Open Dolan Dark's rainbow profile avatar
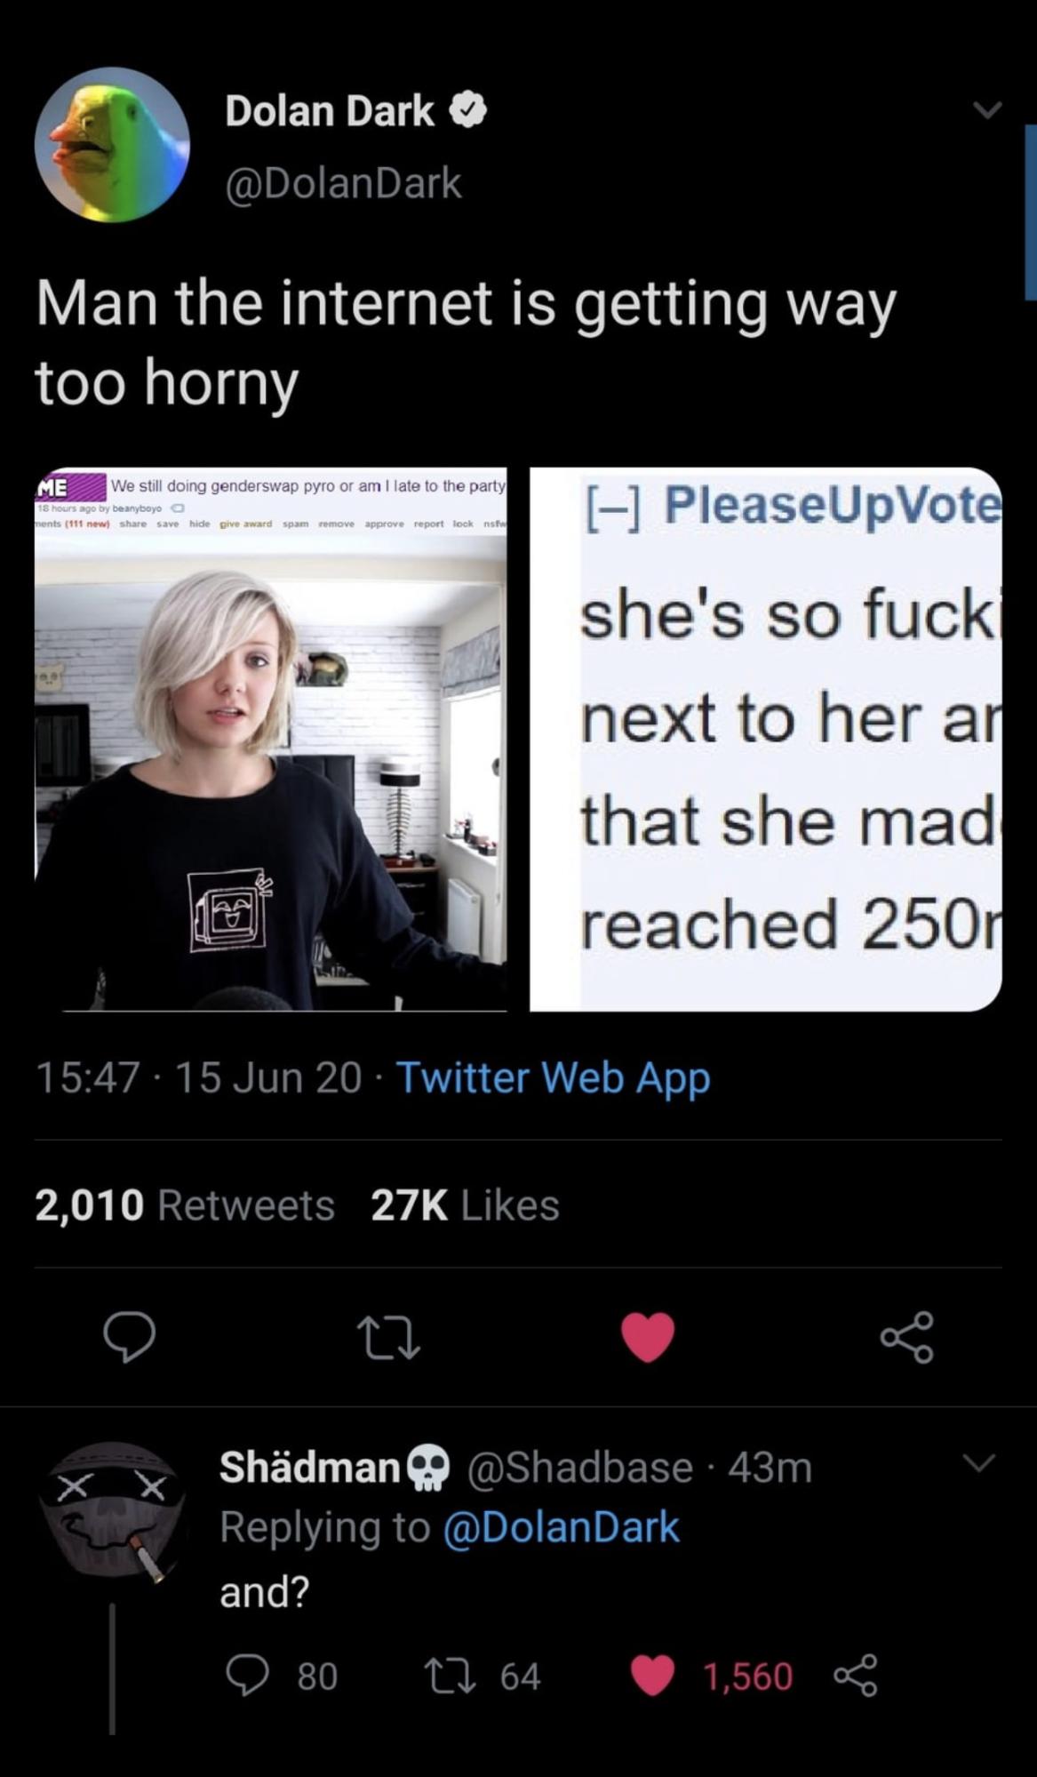 [112, 144]
